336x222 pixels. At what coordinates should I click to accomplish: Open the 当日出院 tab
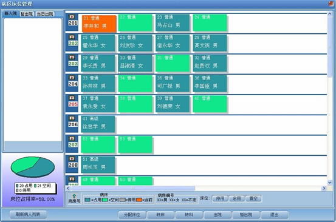pos(45,14)
